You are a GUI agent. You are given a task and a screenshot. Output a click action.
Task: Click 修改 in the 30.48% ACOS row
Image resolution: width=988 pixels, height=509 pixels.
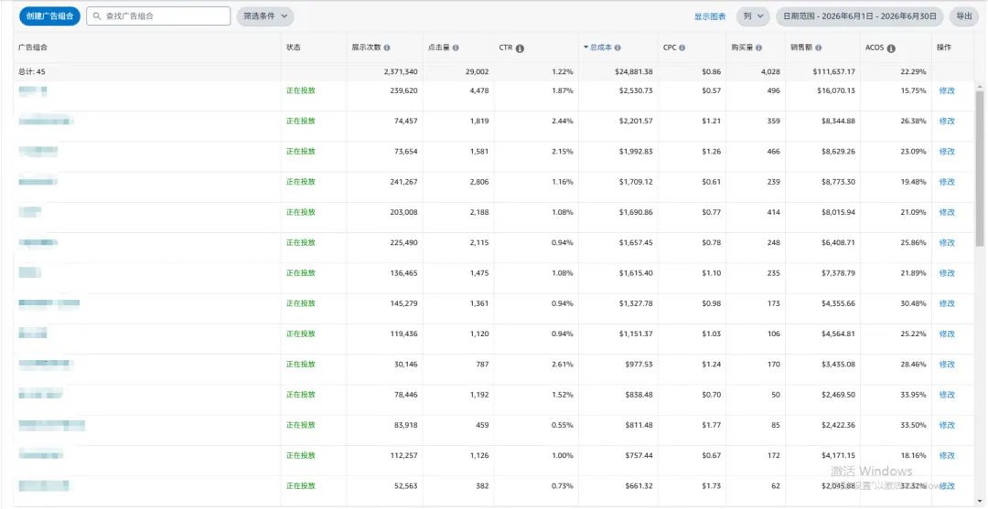coord(947,303)
